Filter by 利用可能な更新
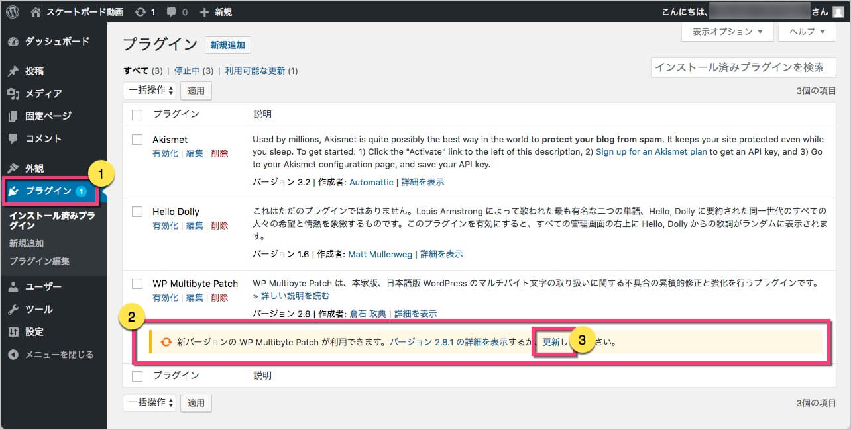851x430 pixels. (256, 71)
